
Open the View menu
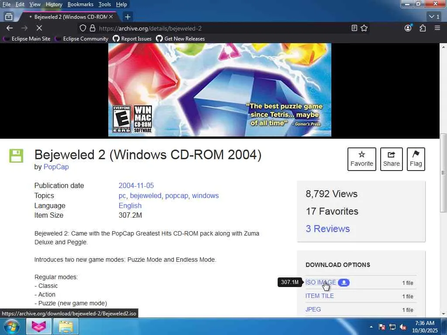pos(35,4)
